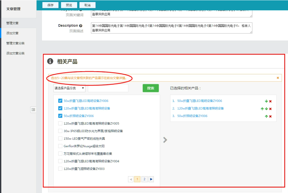Remove the second selected product with red X

pos(270,109)
